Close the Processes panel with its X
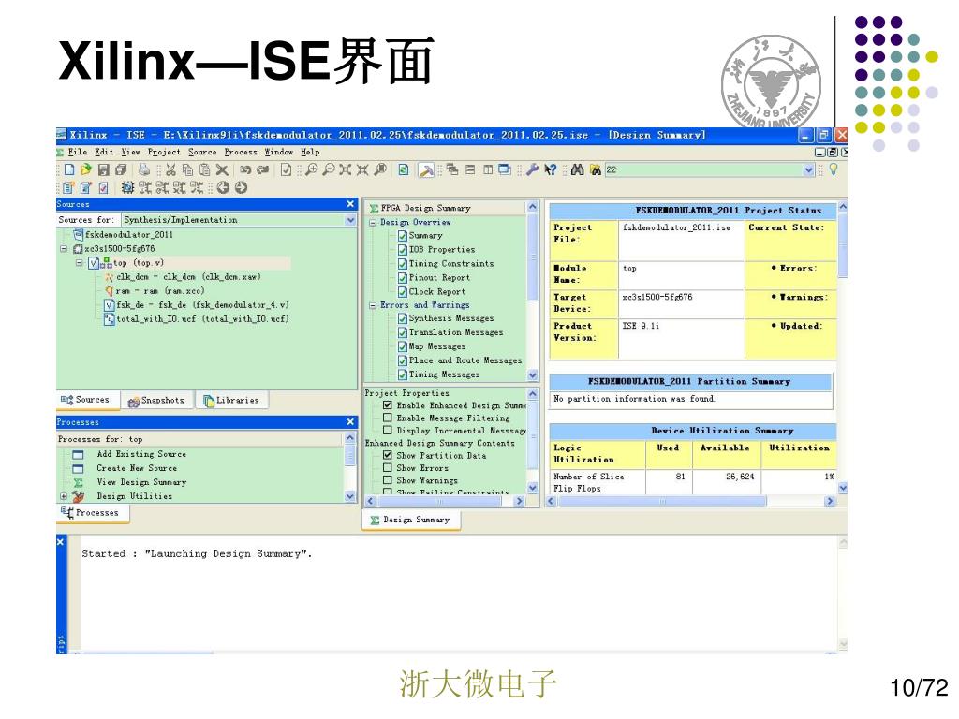959x719 pixels. [350, 422]
